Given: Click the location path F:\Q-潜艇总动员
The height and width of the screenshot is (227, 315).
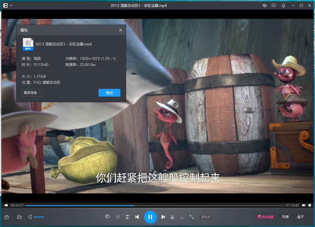Looking at the screenshot, I should 47,82.
